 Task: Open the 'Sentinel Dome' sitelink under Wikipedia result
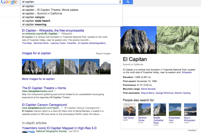41,43
